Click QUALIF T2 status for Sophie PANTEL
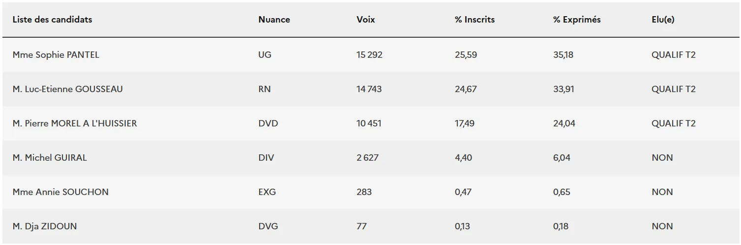The height and width of the screenshot is (245, 741). click(673, 55)
